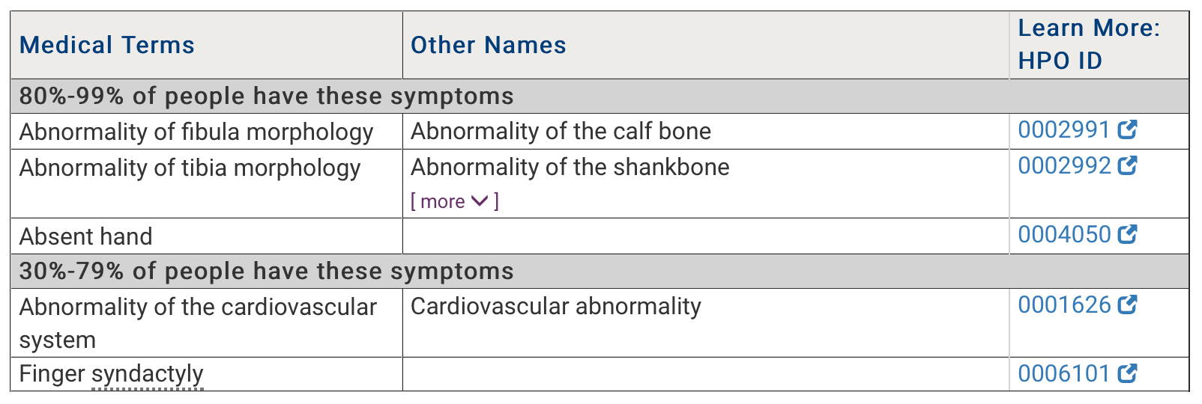Click the Learn More: HPO ID header
1202x404 pixels.
(x=1088, y=44)
